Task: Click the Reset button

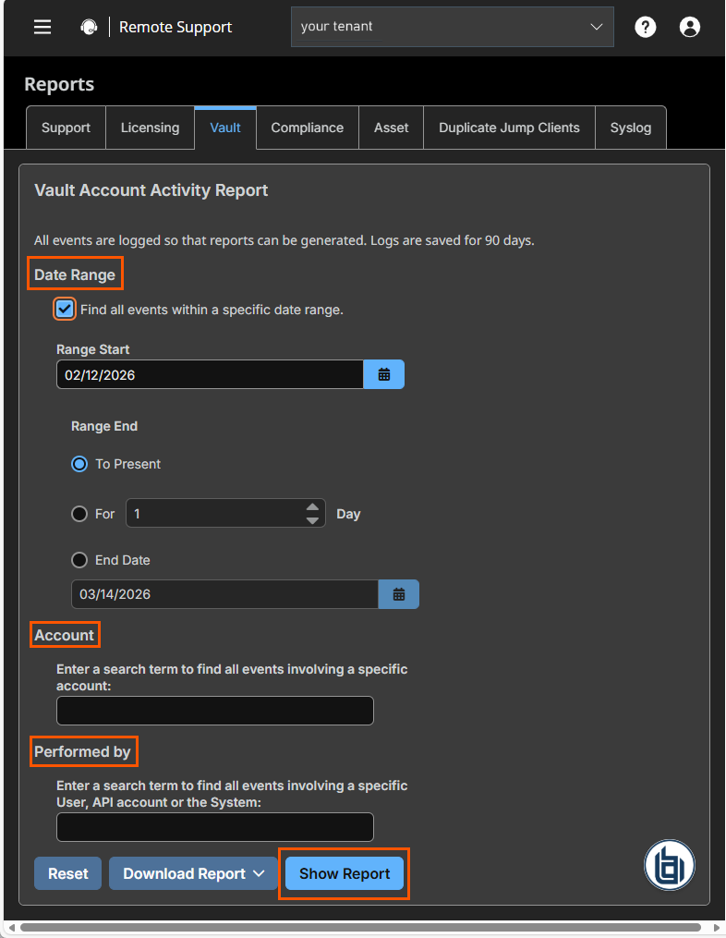Action: coord(67,873)
